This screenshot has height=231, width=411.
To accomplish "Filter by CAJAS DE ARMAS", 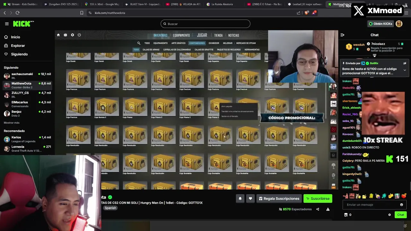I will click(x=151, y=50).
